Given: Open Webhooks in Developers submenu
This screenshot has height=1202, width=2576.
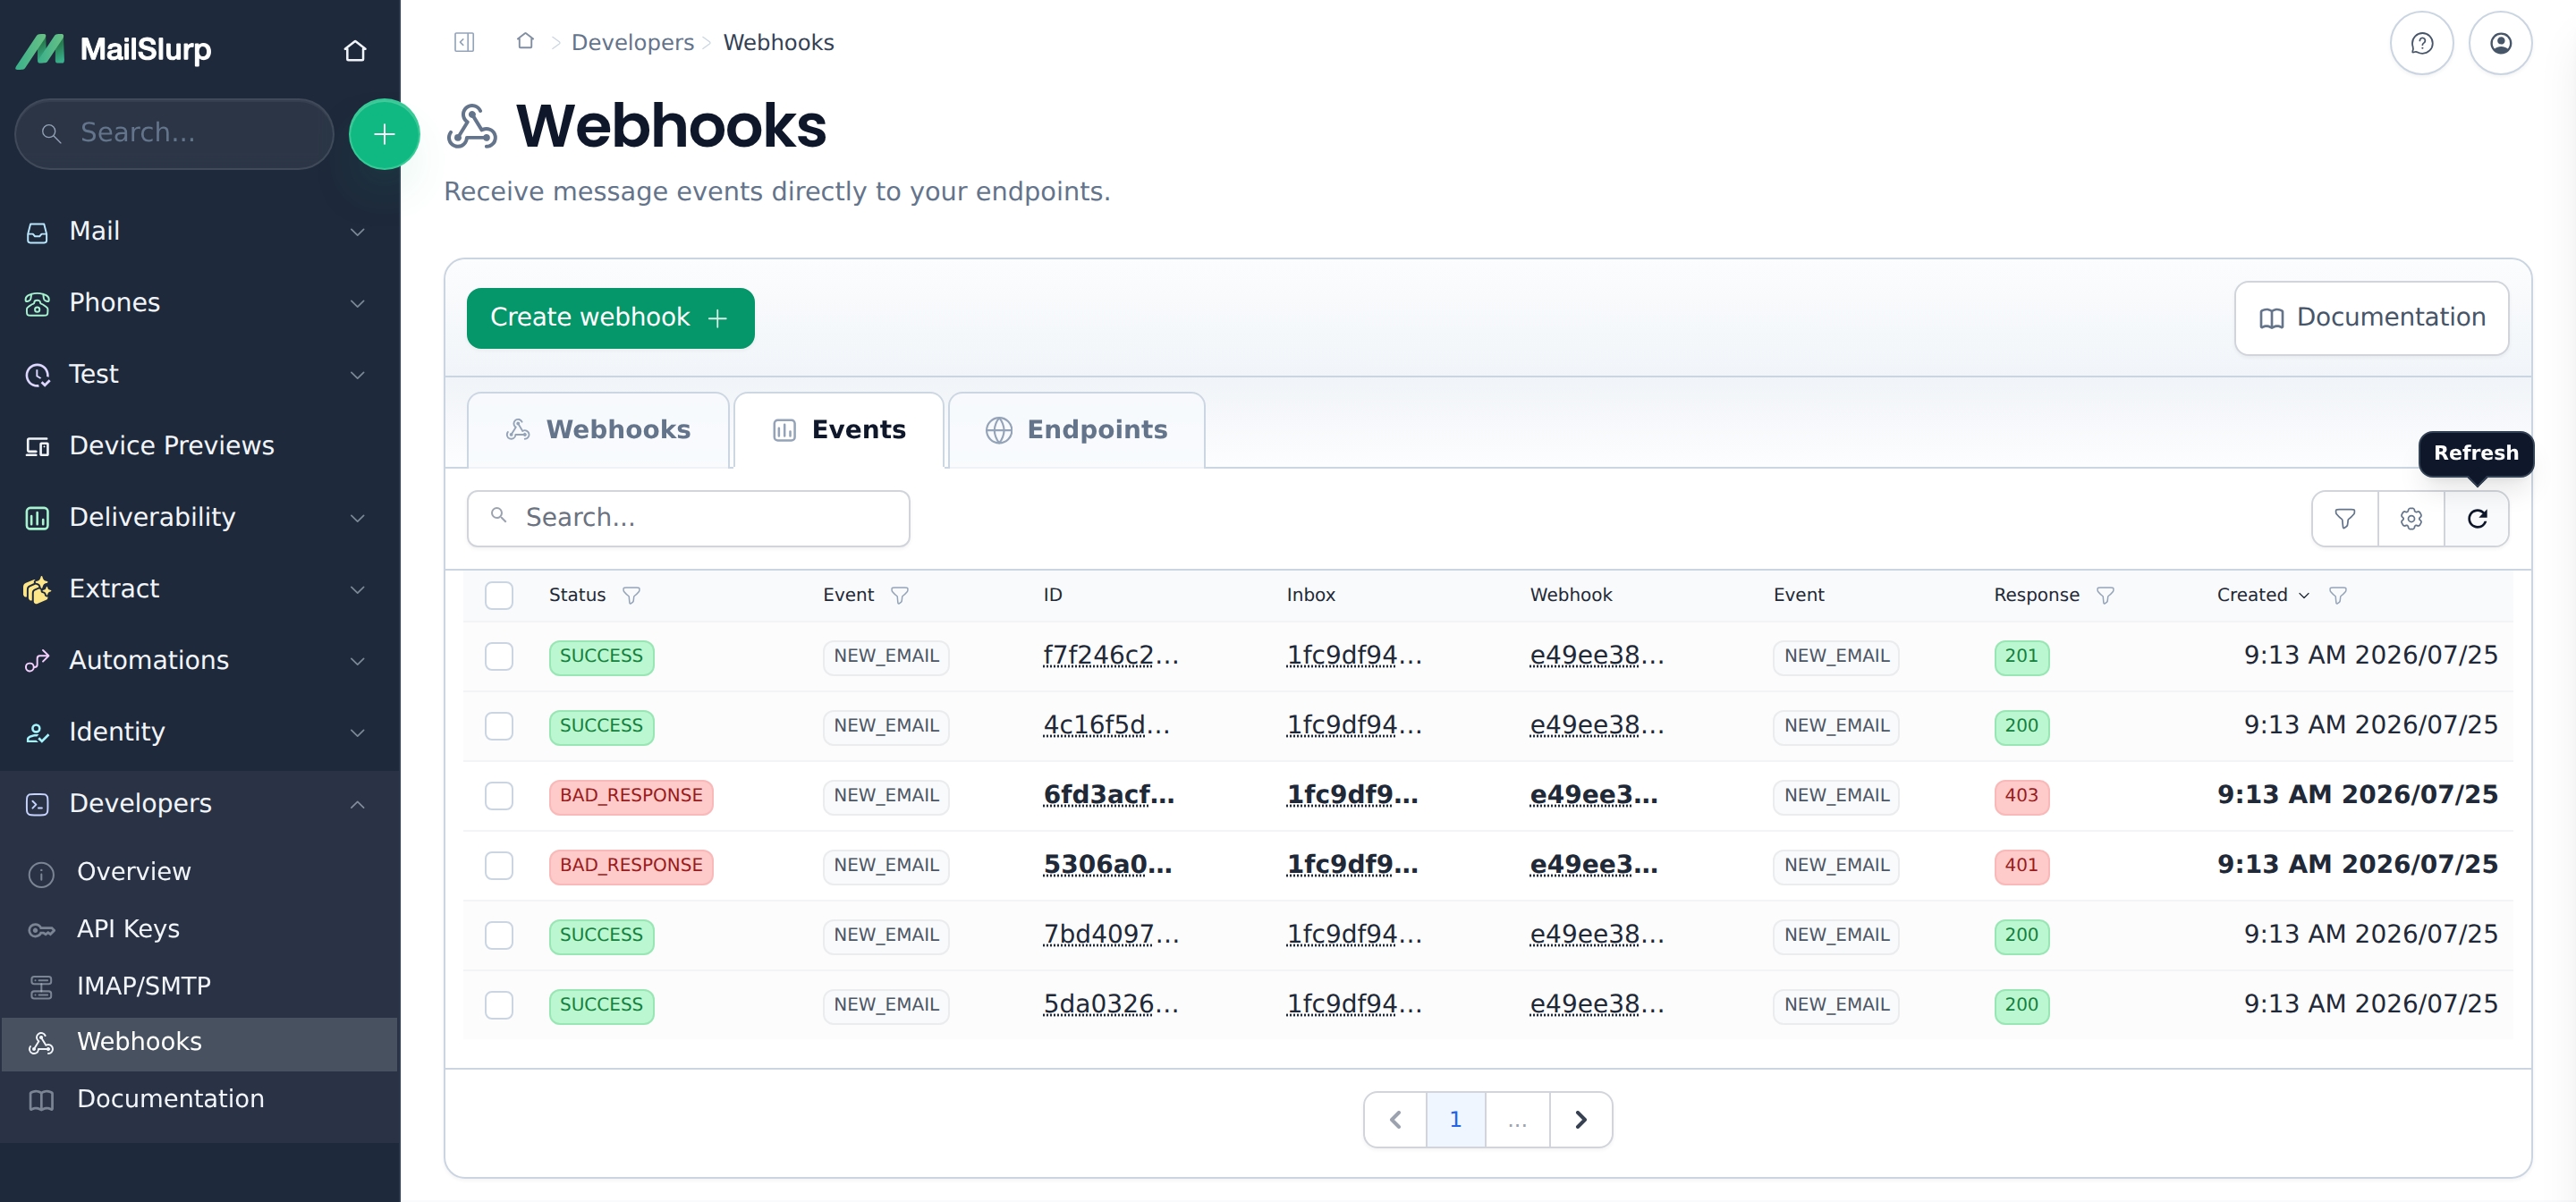Looking at the screenshot, I should pyautogui.click(x=199, y=1043).
